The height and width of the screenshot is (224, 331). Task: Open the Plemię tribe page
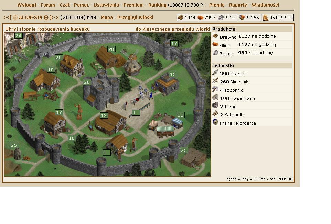(x=217, y=5)
